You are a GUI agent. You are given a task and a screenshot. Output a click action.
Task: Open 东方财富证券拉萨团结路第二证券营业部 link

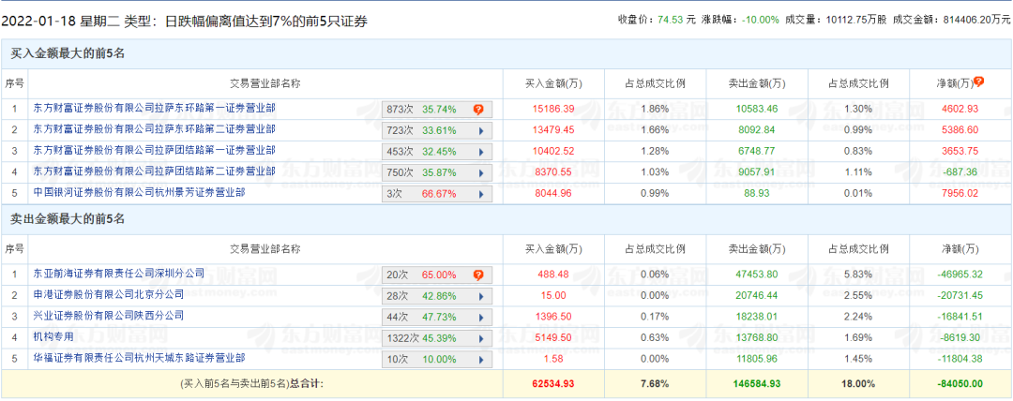point(154,171)
